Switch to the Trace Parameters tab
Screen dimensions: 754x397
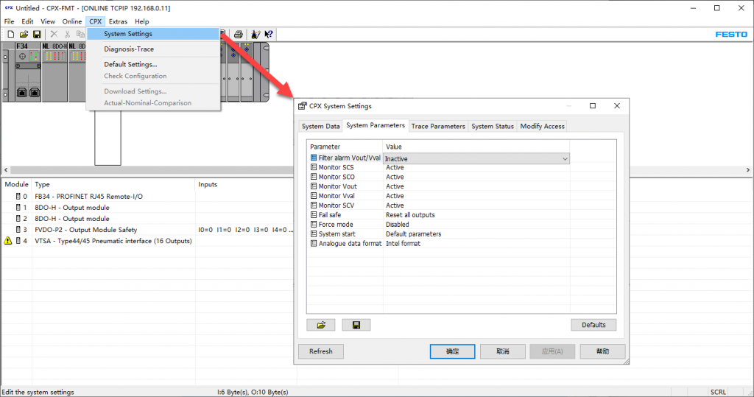438,126
